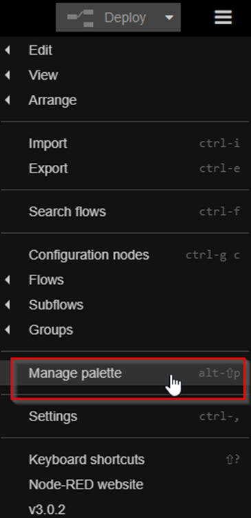Open Configuration nodes
251x518 pixels.
tap(125, 255)
